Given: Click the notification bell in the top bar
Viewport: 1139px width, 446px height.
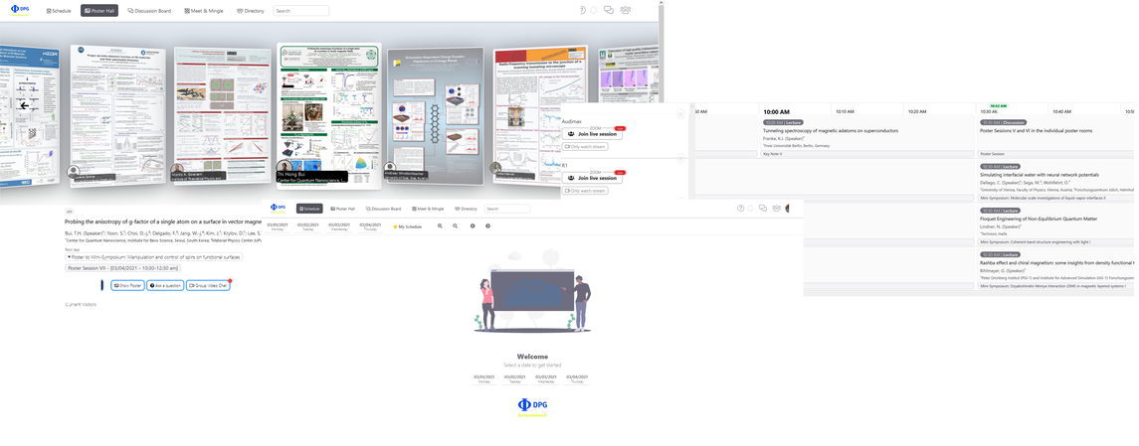Looking at the screenshot, I should 594,11.
